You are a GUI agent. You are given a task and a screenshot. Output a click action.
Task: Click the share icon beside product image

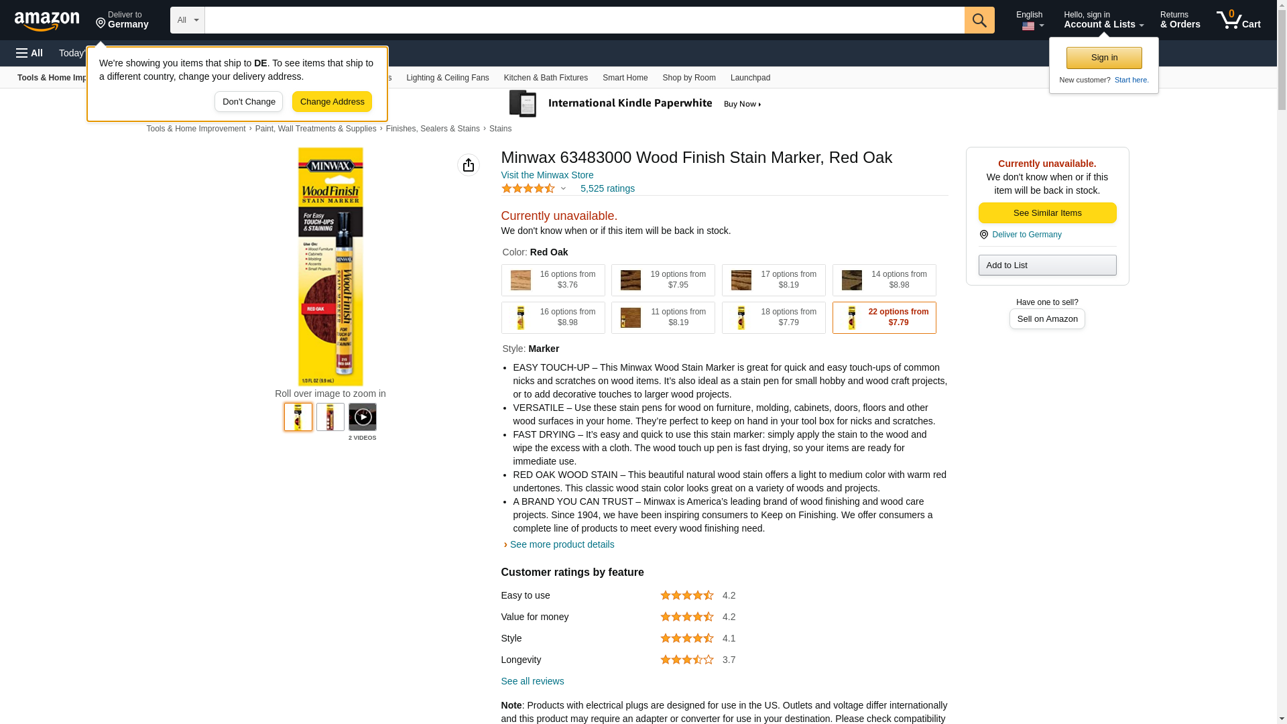click(469, 165)
